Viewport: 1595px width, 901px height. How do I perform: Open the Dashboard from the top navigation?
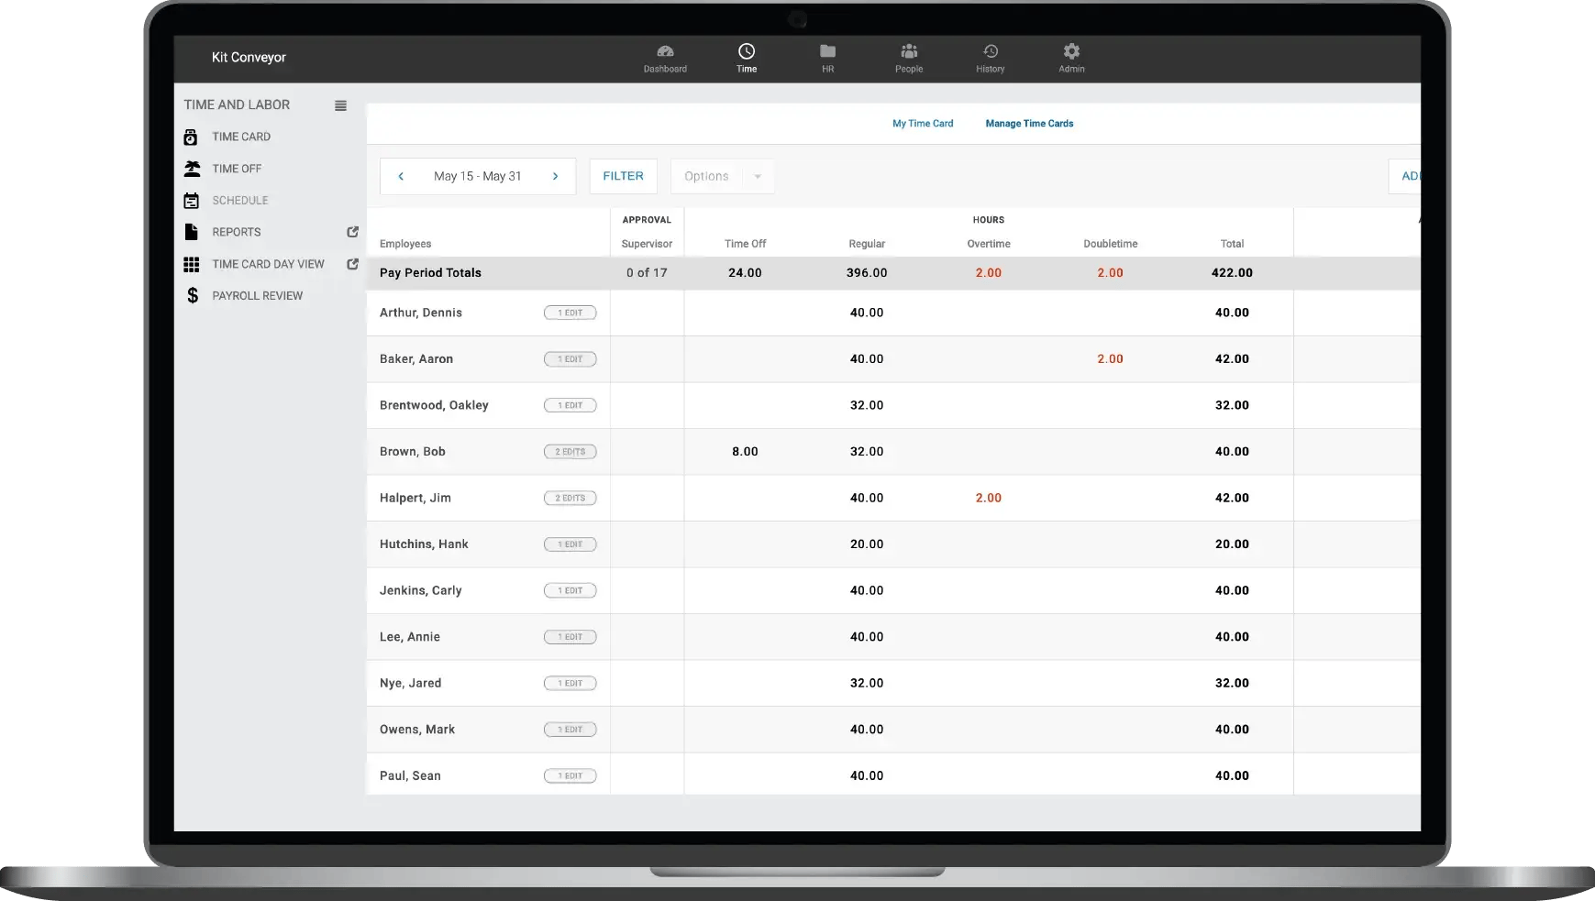pyautogui.click(x=665, y=57)
